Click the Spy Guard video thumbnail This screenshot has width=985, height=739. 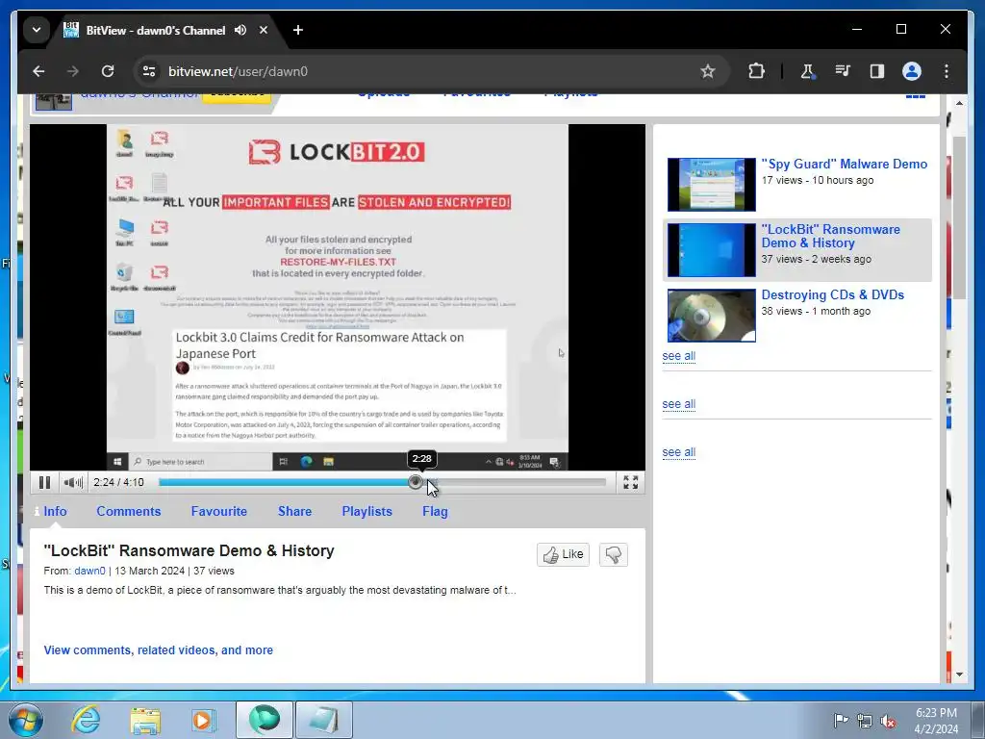point(711,184)
